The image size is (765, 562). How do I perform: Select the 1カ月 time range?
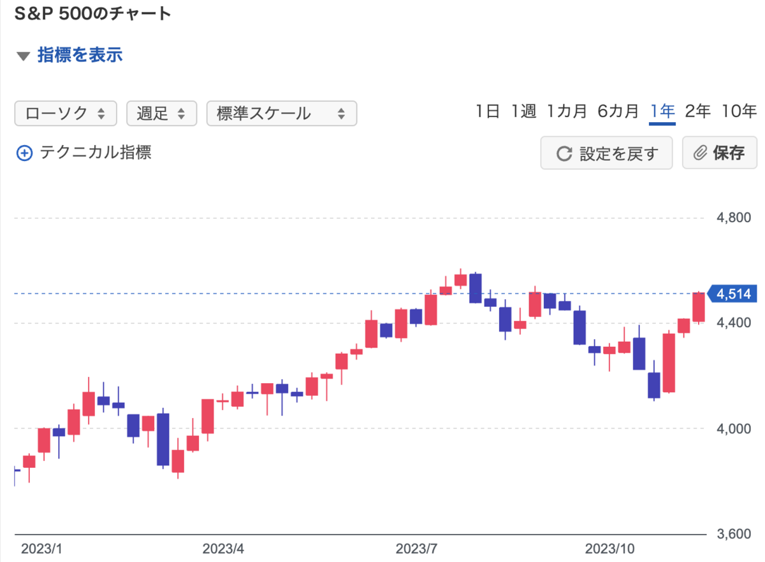(566, 111)
